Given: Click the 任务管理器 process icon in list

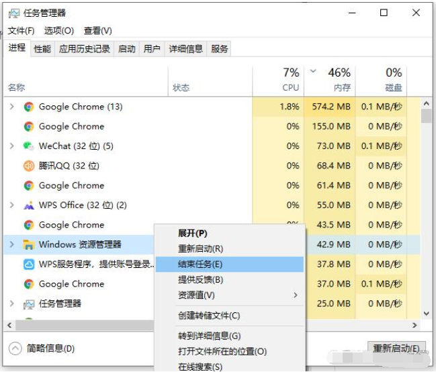Looking at the screenshot, I should pyautogui.click(x=29, y=304).
